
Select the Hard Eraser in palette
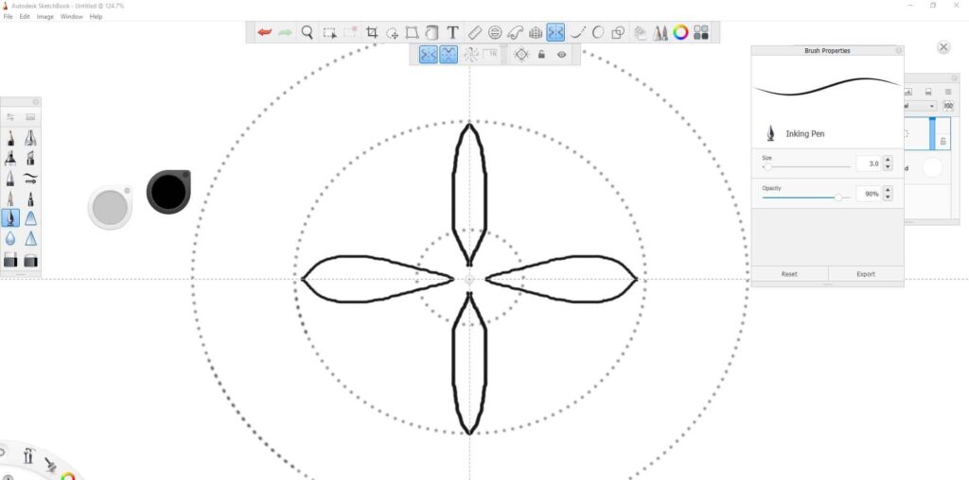(10, 259)
